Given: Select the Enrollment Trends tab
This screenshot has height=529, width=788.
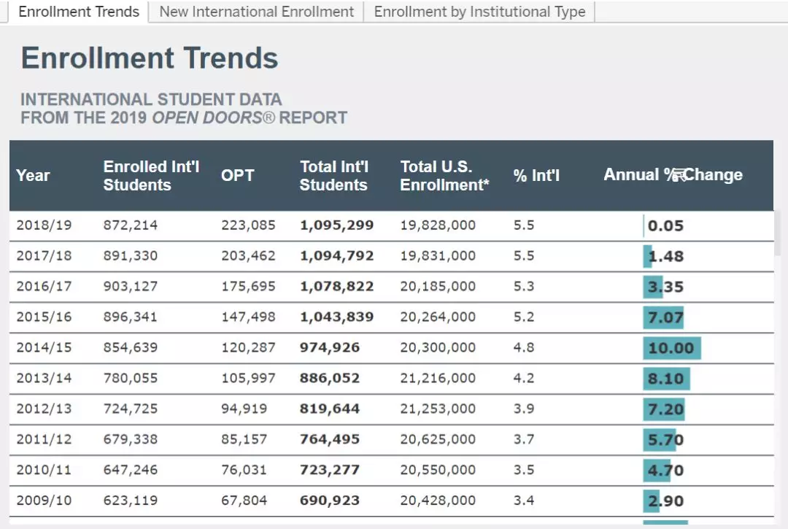Looking at the screenshot, I should tap(78, 12).
